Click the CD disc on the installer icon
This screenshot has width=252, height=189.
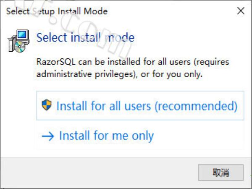click(20, 47)
